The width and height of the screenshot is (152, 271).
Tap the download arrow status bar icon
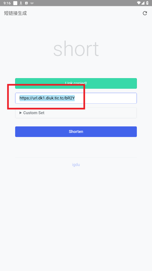(21, 3)
